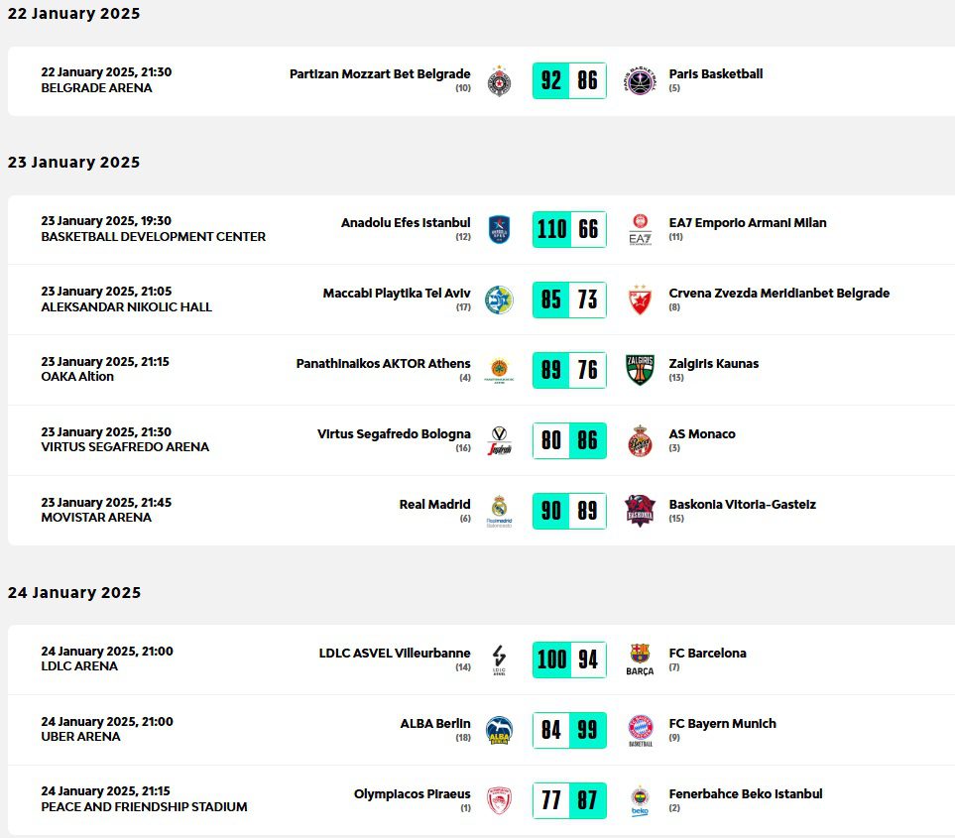The width and height of the screenshot is (955, 838).
Task: Open the 110-66 Efes vs Milan score
Action: pos(569,230)
